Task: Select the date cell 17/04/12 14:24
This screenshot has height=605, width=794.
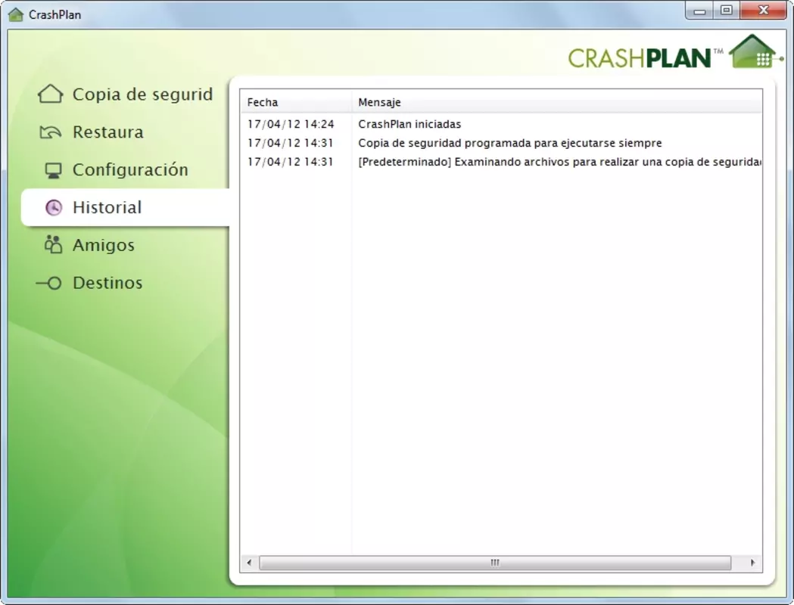Action: tap(291, 124)
